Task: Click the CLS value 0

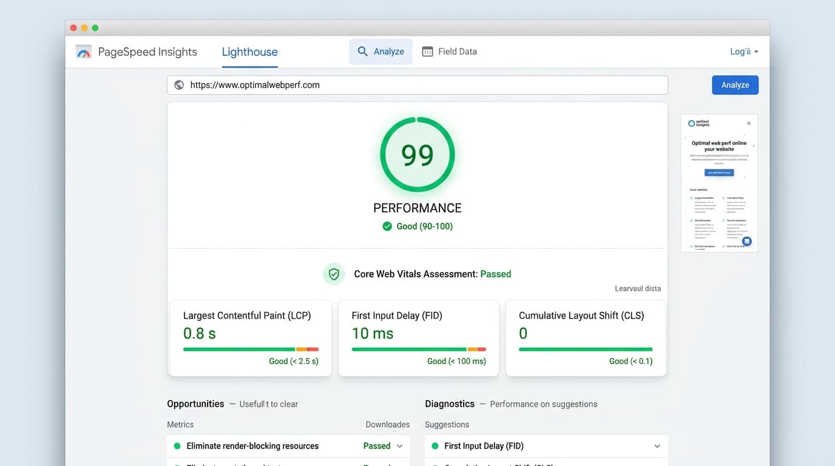Action: click(523, 333)
